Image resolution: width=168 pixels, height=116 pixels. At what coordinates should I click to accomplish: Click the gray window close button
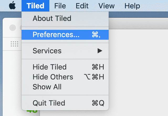(12, 27)
